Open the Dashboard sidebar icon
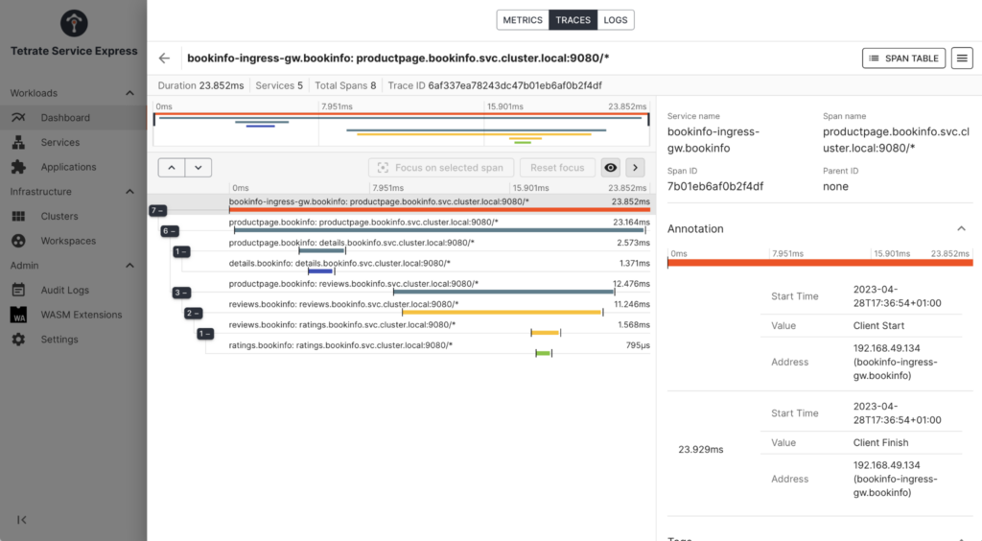The height and width of the screenshot is (541, 982). (x=18, y=118)
